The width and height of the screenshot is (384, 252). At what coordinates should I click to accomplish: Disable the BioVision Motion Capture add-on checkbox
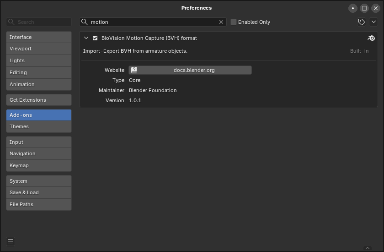(95, 38)
